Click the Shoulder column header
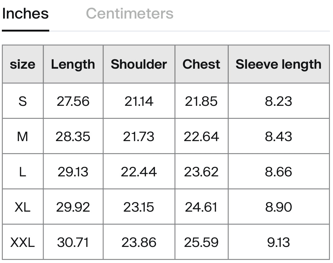Screen dimensions: 333x263 pos(139,64)
